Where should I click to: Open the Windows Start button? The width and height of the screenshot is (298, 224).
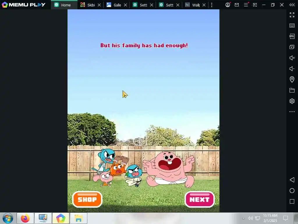coord(8,218)
